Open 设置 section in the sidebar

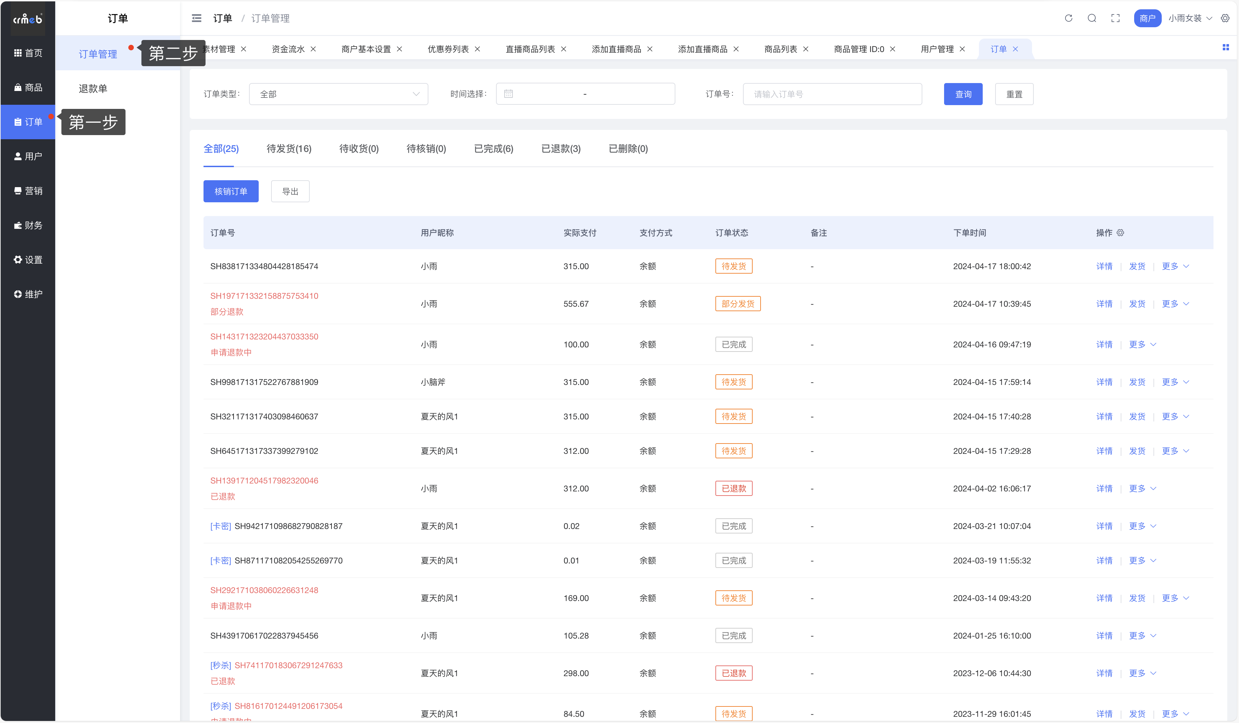click(28, 259)
